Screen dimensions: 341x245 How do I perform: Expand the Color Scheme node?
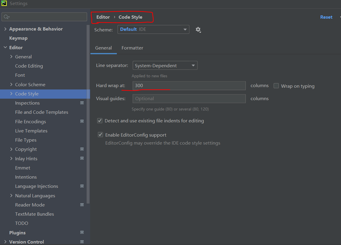coord(11,84)
